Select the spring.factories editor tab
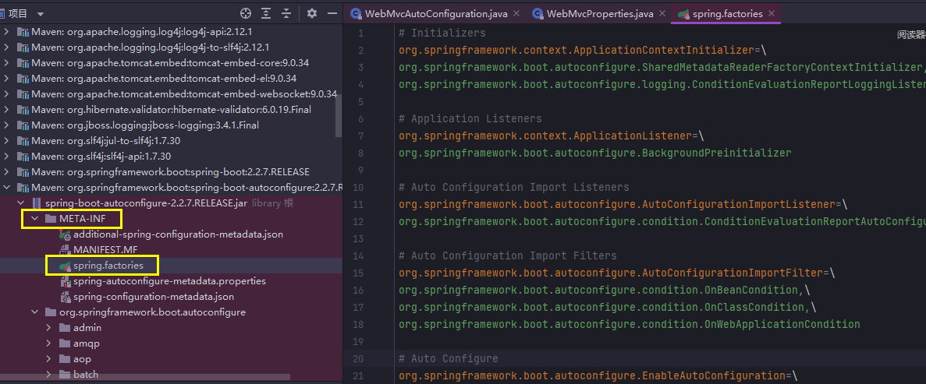926x384 pixels. pos(727,13)
